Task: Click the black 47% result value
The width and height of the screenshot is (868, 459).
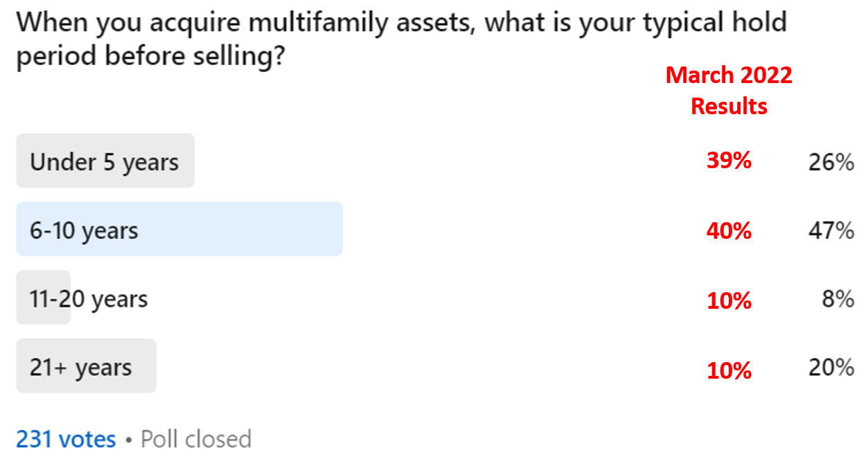Action: click(x=831, y=231)
